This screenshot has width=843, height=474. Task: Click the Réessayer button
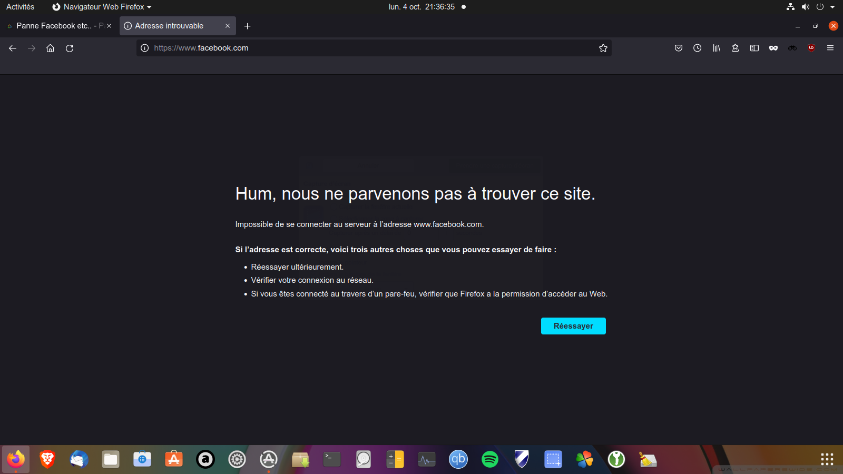point(573,326)
